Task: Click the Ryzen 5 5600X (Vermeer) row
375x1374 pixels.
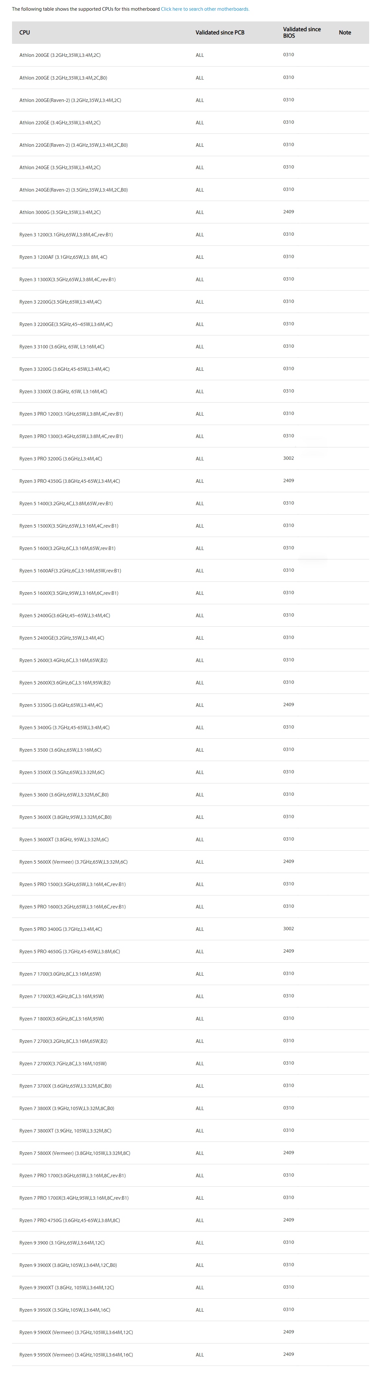Action: 190,862
